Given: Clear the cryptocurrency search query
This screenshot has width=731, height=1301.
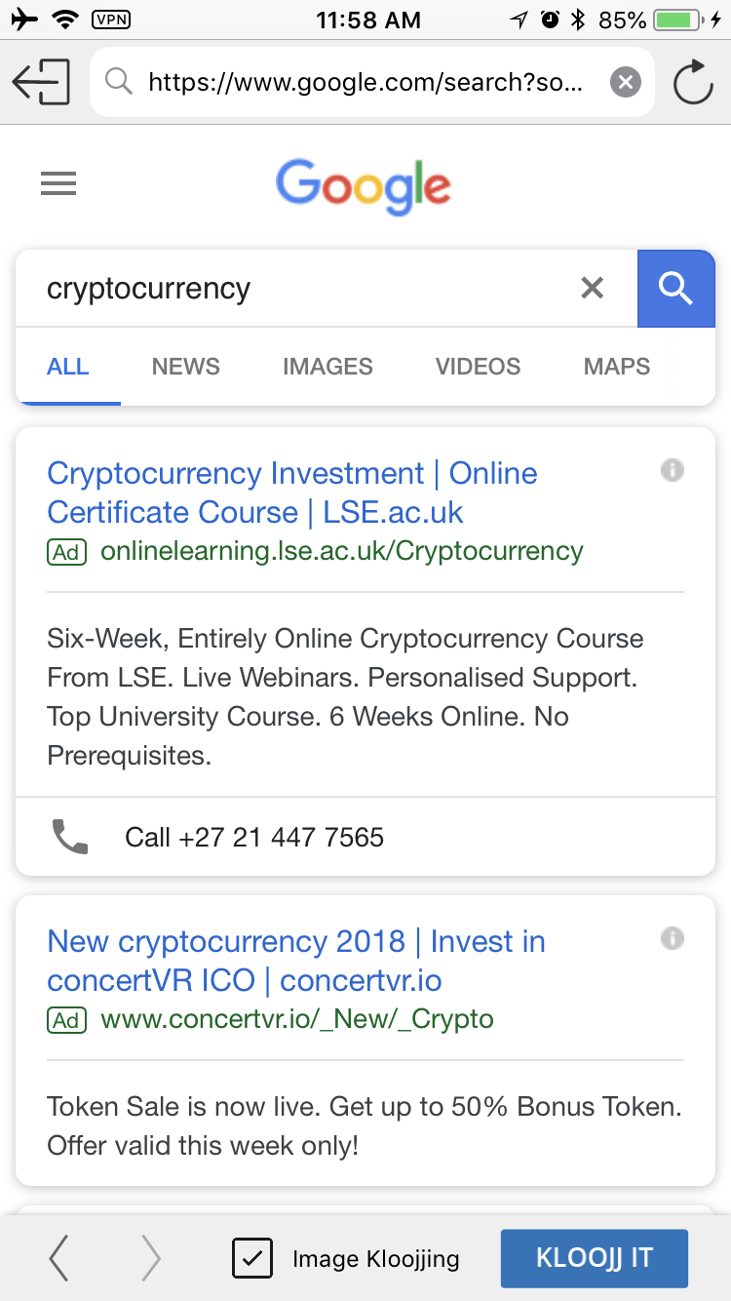Looking at the screenshot, I should (592, 288).
